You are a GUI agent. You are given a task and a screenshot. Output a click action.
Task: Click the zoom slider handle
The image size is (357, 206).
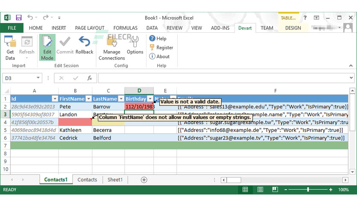click(308, 189)
